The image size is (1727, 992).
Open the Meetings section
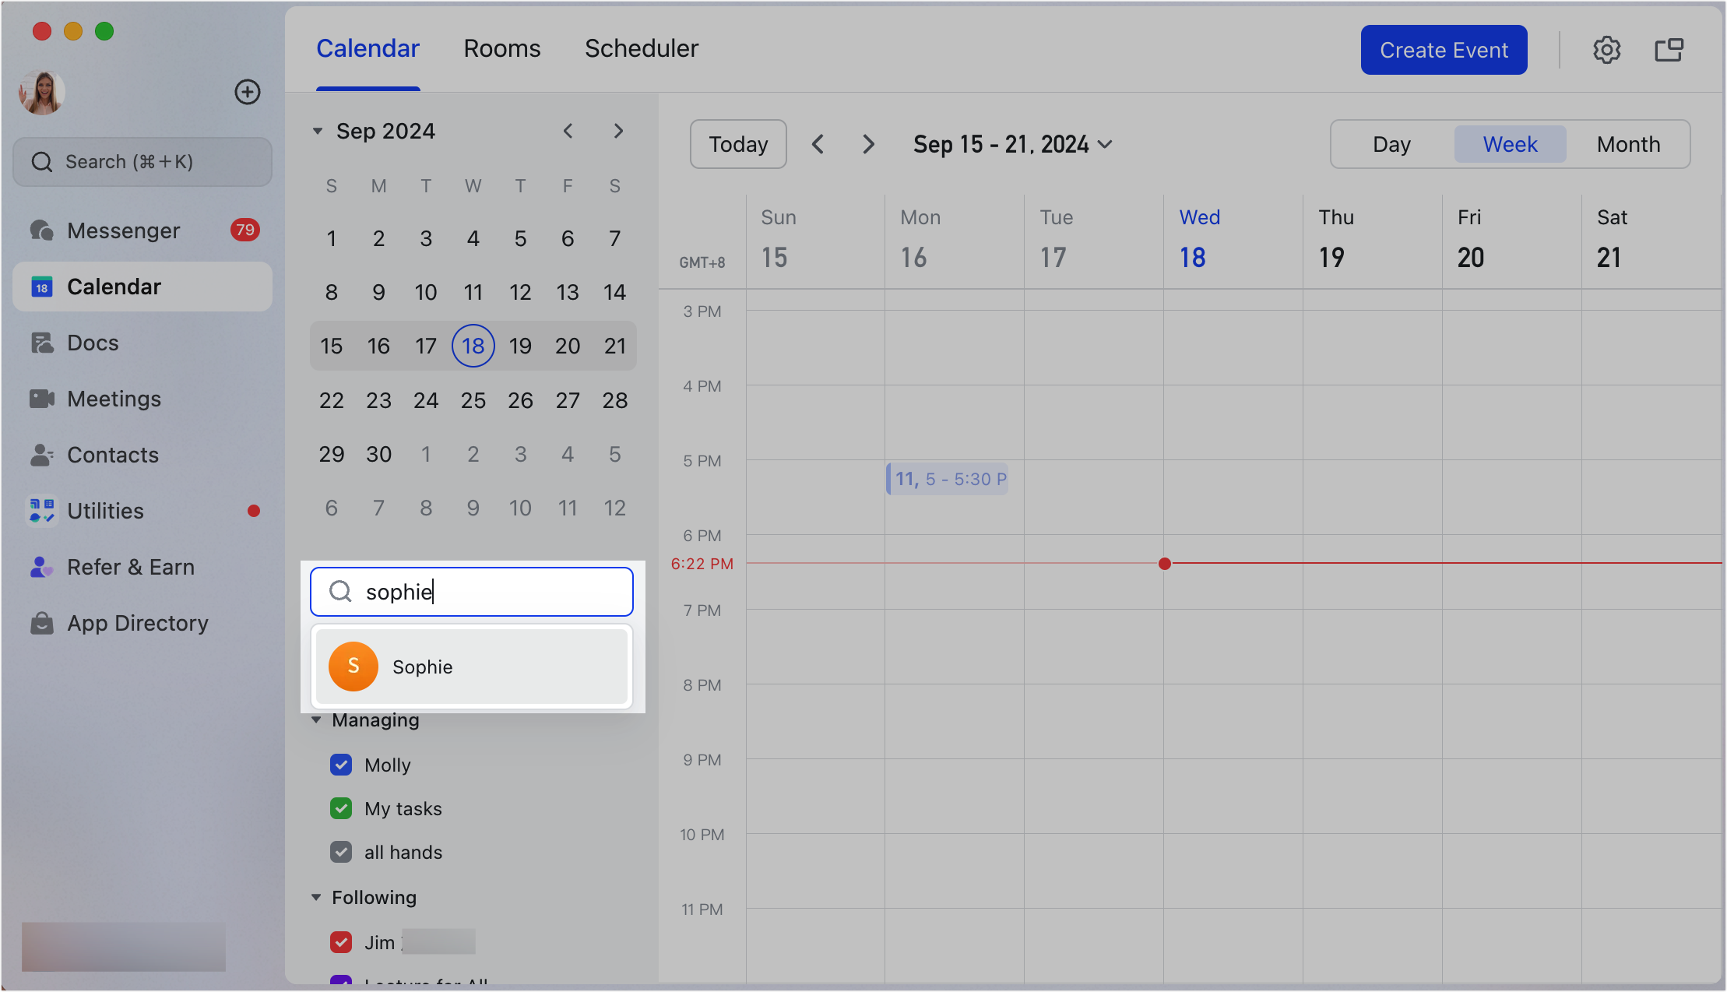[x=113, y=399]
